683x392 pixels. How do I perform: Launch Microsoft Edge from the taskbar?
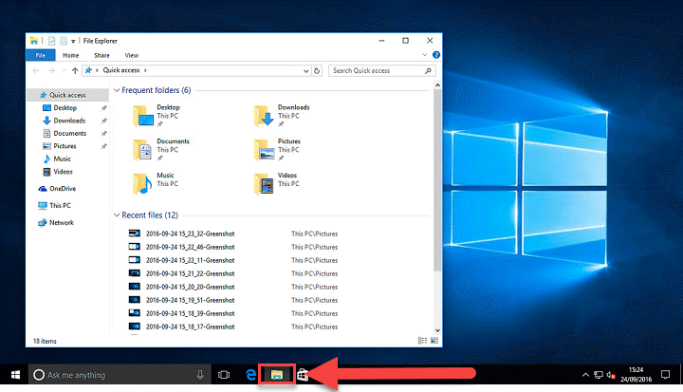click(x=252, y=374)
